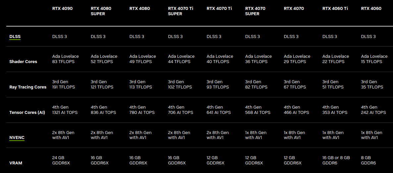Click the 24 GB GDDR6X cell

click(x=61, y=160)
